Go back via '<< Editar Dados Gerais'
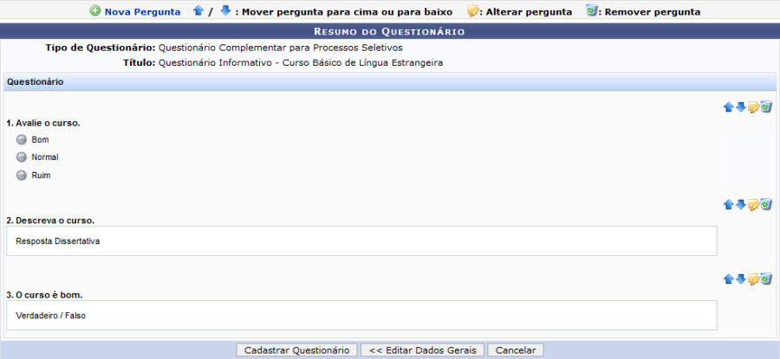The image size is (780, 359). (x=421, y=350)
